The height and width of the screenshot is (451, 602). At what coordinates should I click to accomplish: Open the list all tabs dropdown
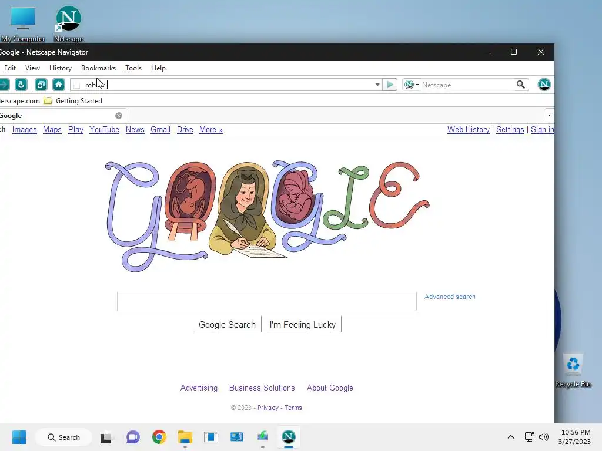pos(549,116)
